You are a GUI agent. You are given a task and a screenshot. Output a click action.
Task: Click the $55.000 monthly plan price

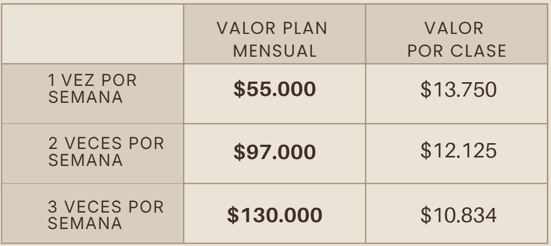click(274, 89)
